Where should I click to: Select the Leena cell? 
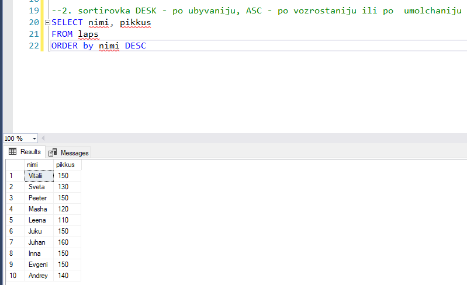point(39,220)
